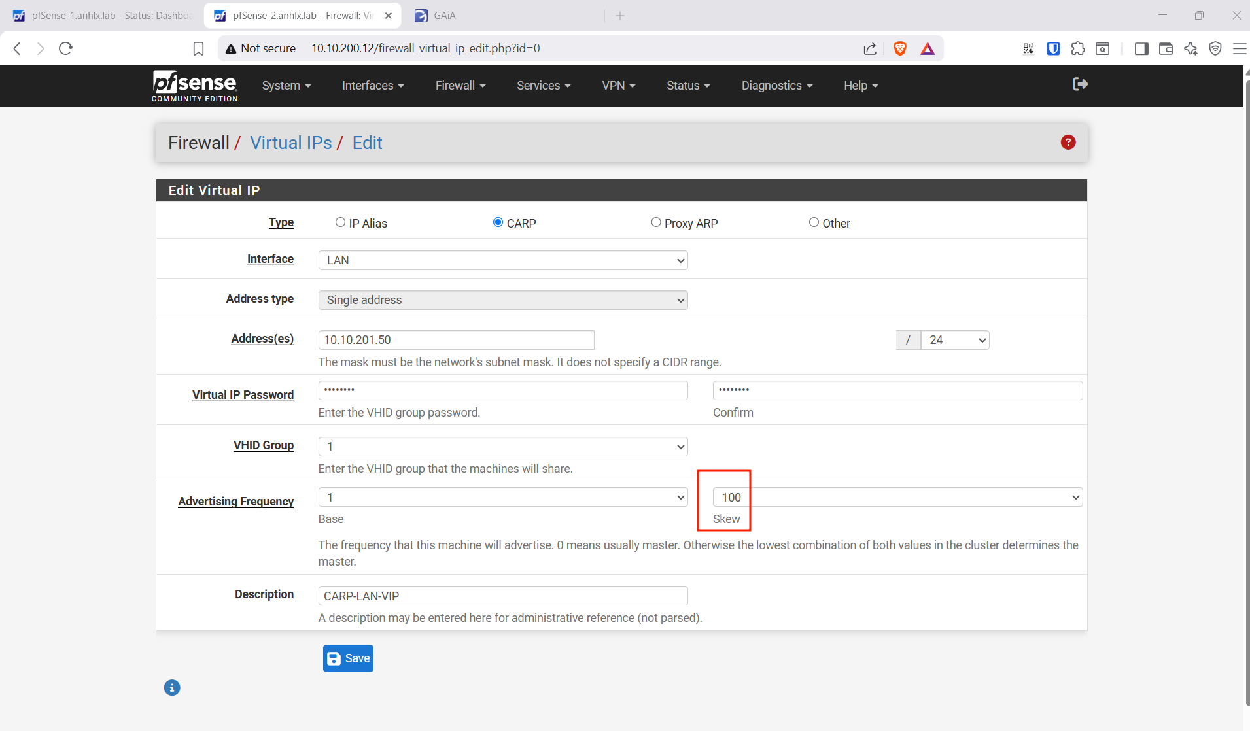
Task: Open the subnet mask 24 dropdown
Action: [x=955, y=340]
